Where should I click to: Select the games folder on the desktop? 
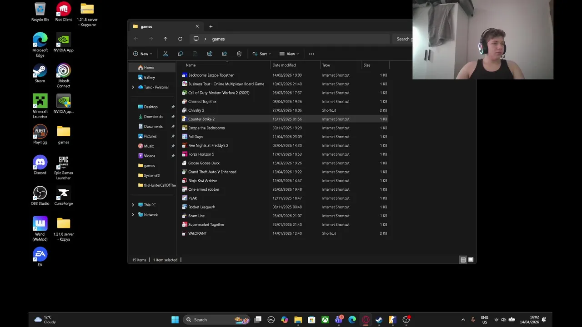pos(64,135)
